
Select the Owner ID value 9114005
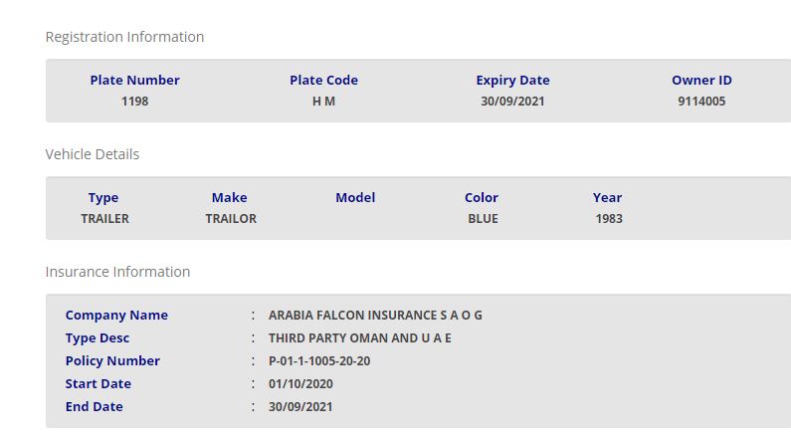[x=701, y=101]
